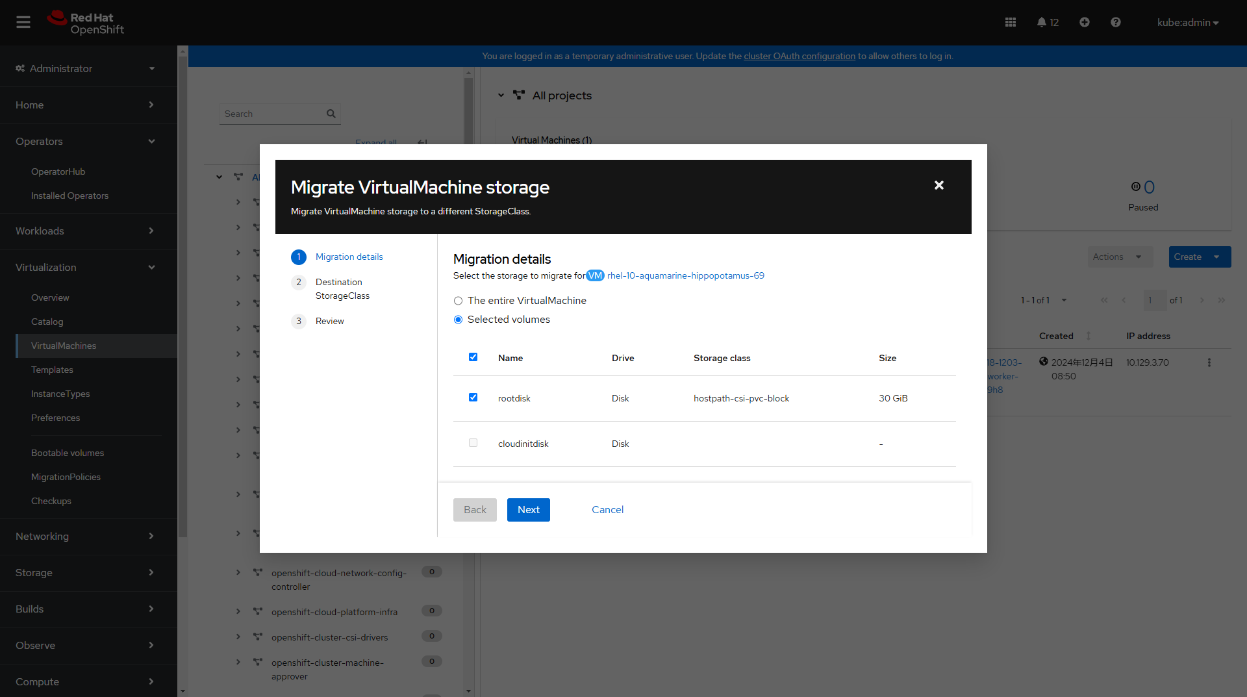
Task: Click the quick create plus icon
Action: (1085, 22)
